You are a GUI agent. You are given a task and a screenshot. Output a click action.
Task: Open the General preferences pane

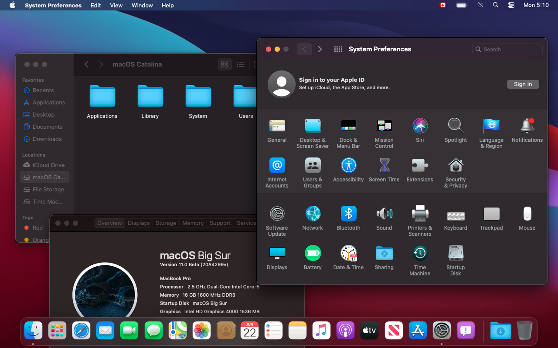click(x=277, y=130)
